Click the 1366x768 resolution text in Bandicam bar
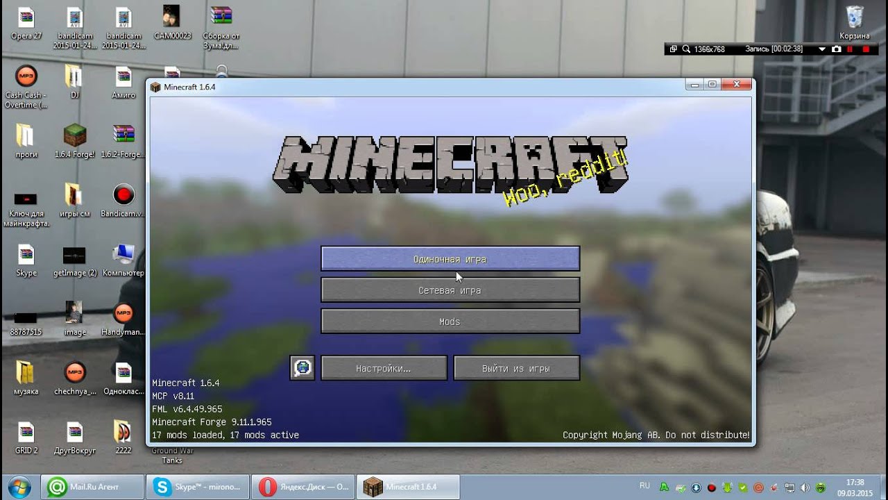888x500 pixels. click(x=710, y=49)
